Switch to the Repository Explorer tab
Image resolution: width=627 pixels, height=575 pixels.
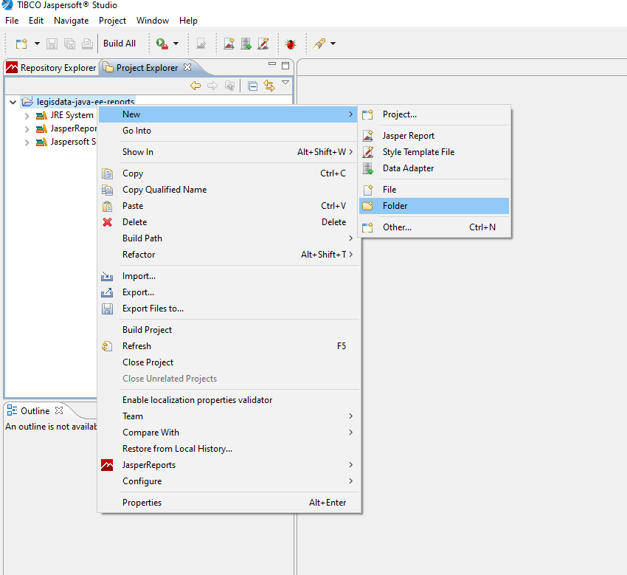click(x=51, y=68)
